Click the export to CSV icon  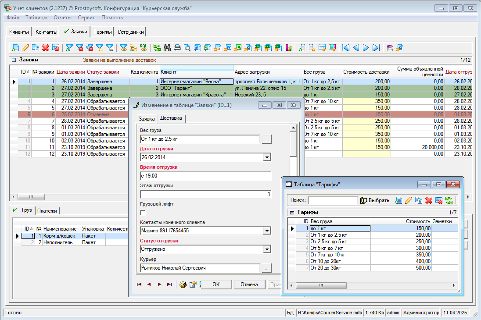[x=258, y=48]
